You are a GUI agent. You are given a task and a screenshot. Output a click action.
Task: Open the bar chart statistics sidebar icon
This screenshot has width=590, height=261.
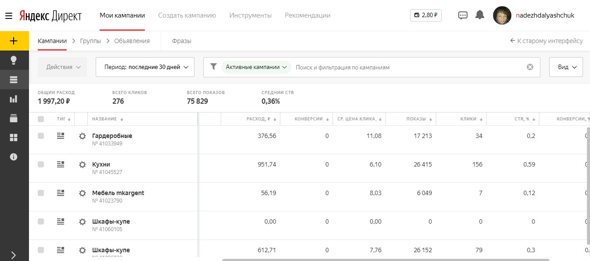point(14,99)
